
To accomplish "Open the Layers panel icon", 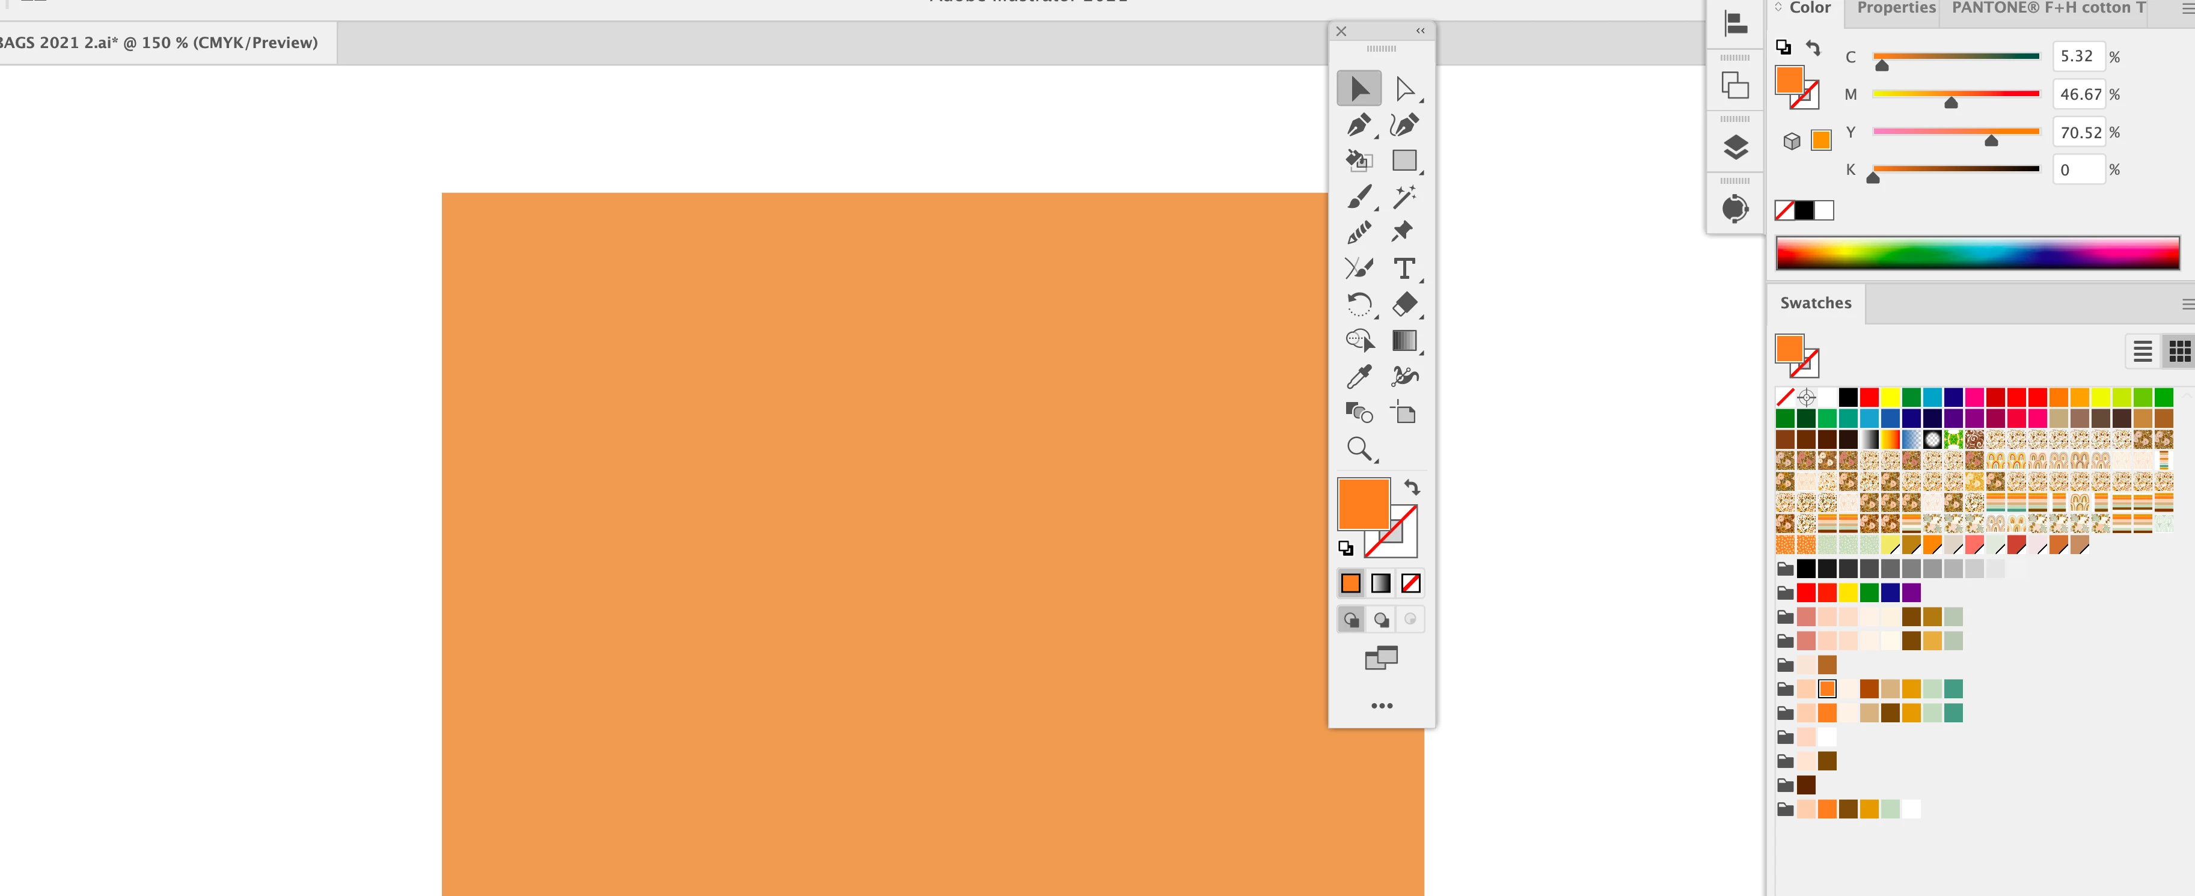I will [x=1735, y=147].
